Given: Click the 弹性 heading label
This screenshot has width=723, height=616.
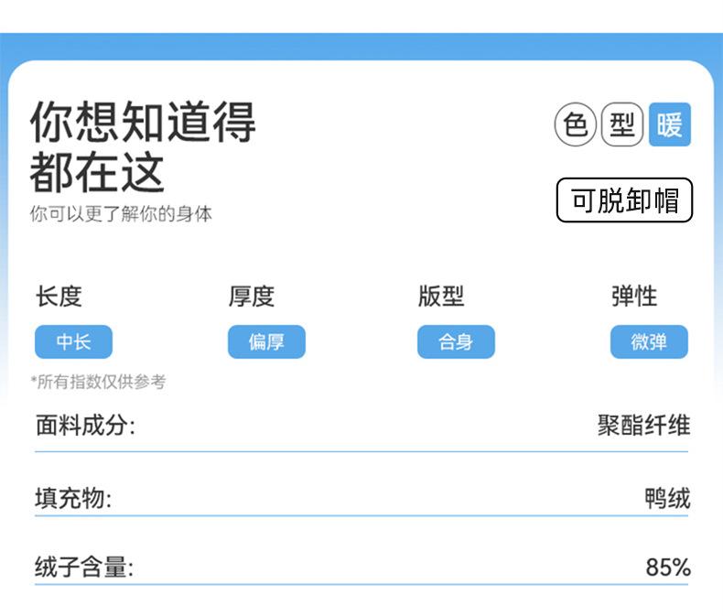Looking at the screenshot, I should pos(634,297).
